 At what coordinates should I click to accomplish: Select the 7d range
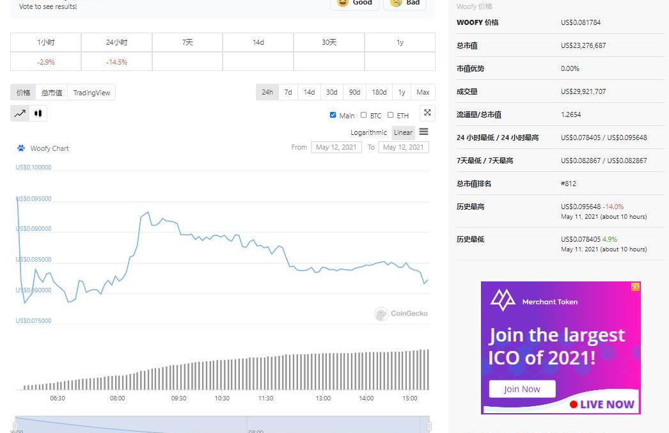[288, 92]
